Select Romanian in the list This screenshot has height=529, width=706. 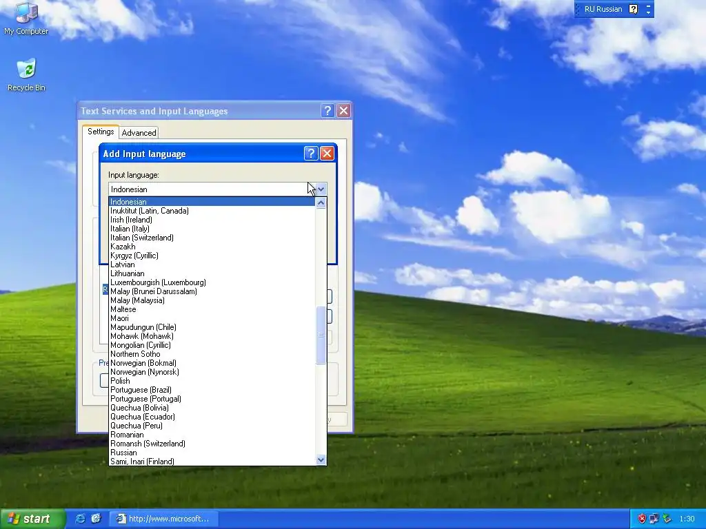(x=212, y=435)
